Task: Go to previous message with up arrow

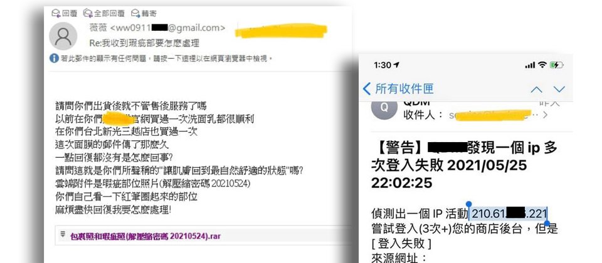Action: click(536, 90)
